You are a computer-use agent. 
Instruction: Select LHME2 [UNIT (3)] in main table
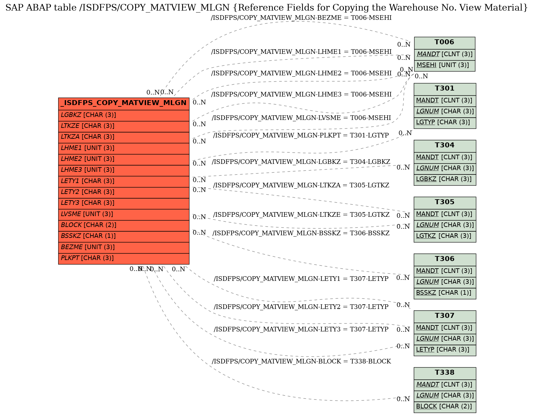(x=124, y=159)
